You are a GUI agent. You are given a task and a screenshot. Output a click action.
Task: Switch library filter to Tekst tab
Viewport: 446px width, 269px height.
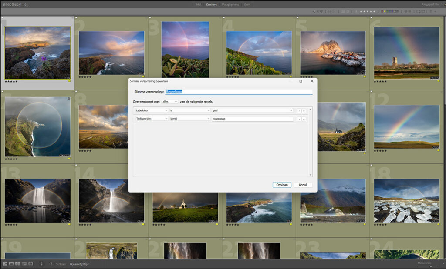(198, 4)
